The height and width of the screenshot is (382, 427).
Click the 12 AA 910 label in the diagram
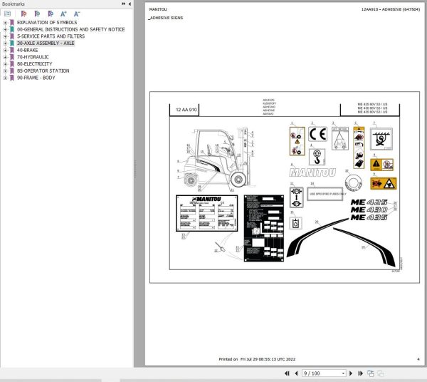point(186,110)
